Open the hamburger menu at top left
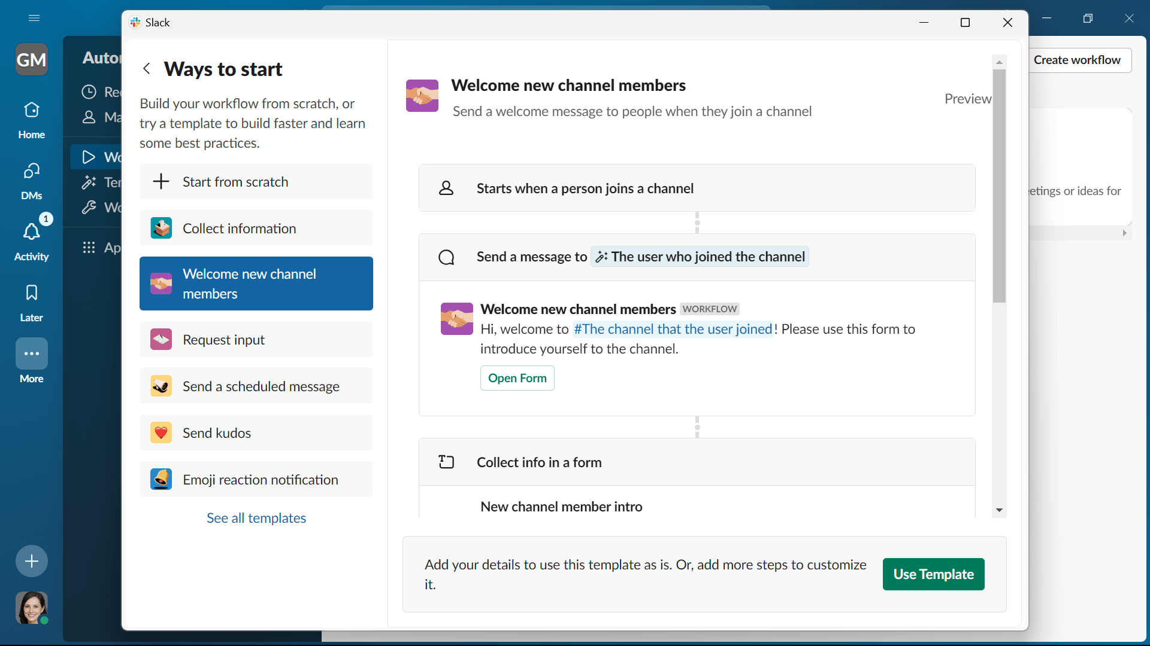Screen dimensions: 1150x646 (34, 18)
